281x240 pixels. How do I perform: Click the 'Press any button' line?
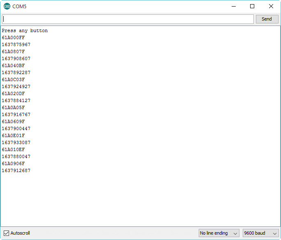pyautogui.click(x=25, y=31)
